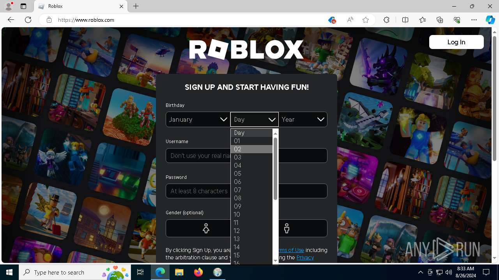Click the taskbar search box
This screenshot has width=499, height=280.
click(75, 272)
